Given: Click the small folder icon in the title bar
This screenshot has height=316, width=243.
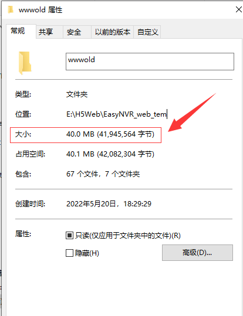Looking at the screenshot, I should point(11,9).
